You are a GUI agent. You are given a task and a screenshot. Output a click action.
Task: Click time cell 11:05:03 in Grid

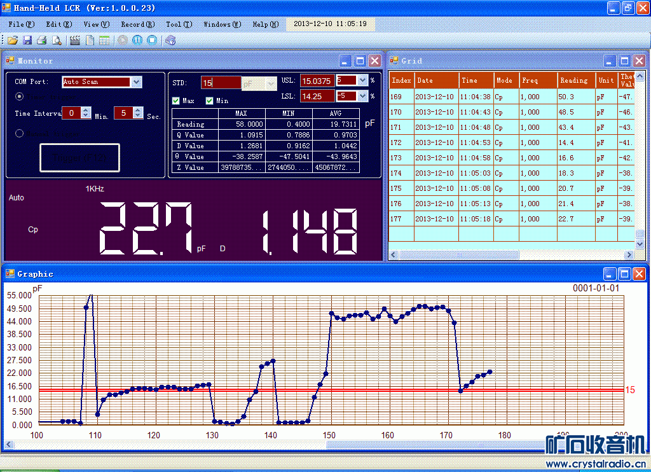pyautogui.click(x=476, y=173)
